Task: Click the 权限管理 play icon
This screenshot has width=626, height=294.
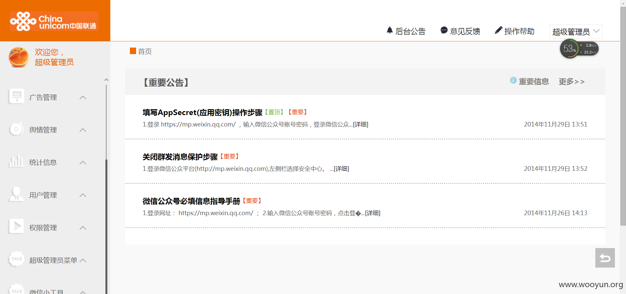Action: (x=16, y=227)
